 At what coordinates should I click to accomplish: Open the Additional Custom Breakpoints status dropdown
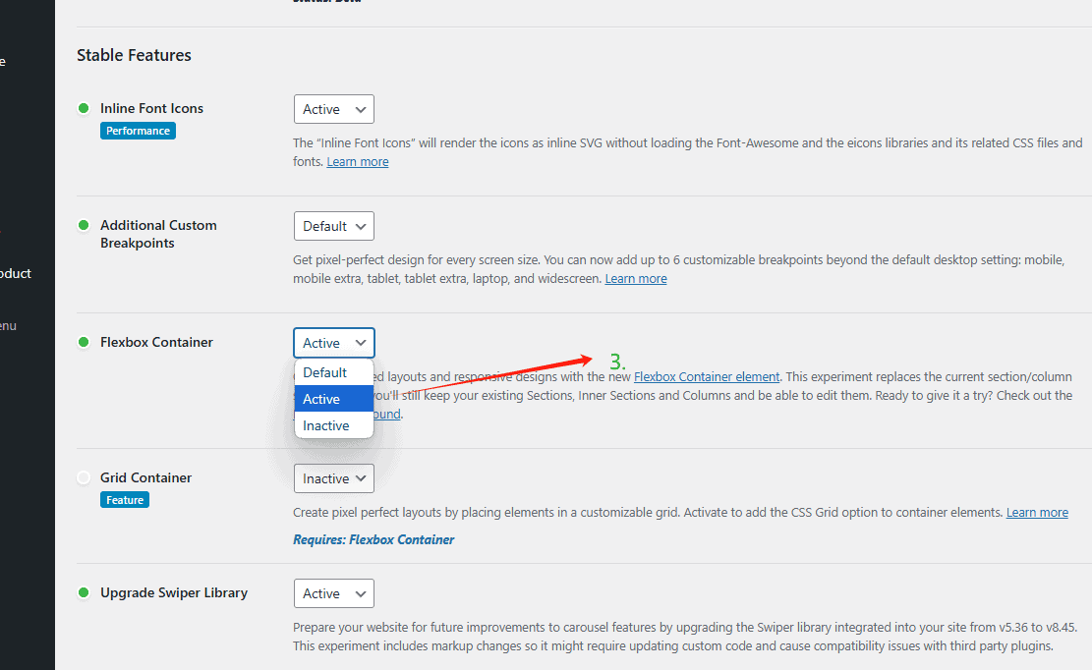[x=333, y=226]
